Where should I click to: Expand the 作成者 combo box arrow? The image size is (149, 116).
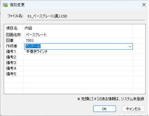pos(130,47)
